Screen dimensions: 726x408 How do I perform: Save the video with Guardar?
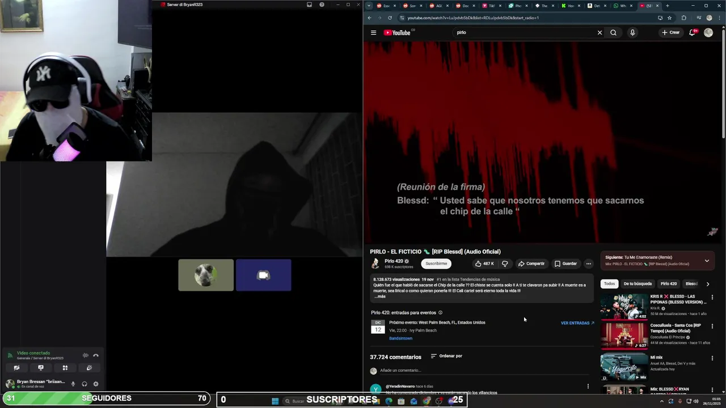point(565,263)
